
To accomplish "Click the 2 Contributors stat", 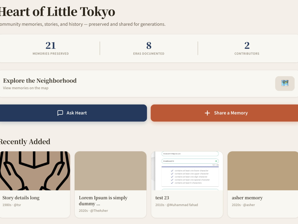I will pyautogui.click(x=247, y=48).
